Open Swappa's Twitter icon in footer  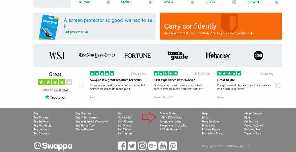coord(132,146)
